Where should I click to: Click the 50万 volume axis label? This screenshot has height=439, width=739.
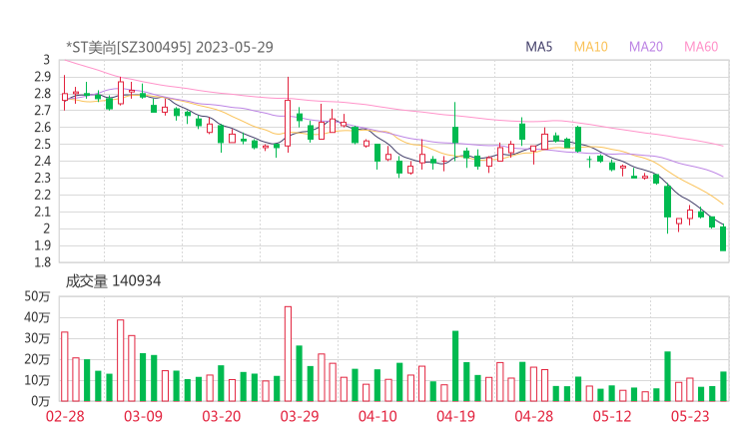pyautogui.click(x=38, y=296)
